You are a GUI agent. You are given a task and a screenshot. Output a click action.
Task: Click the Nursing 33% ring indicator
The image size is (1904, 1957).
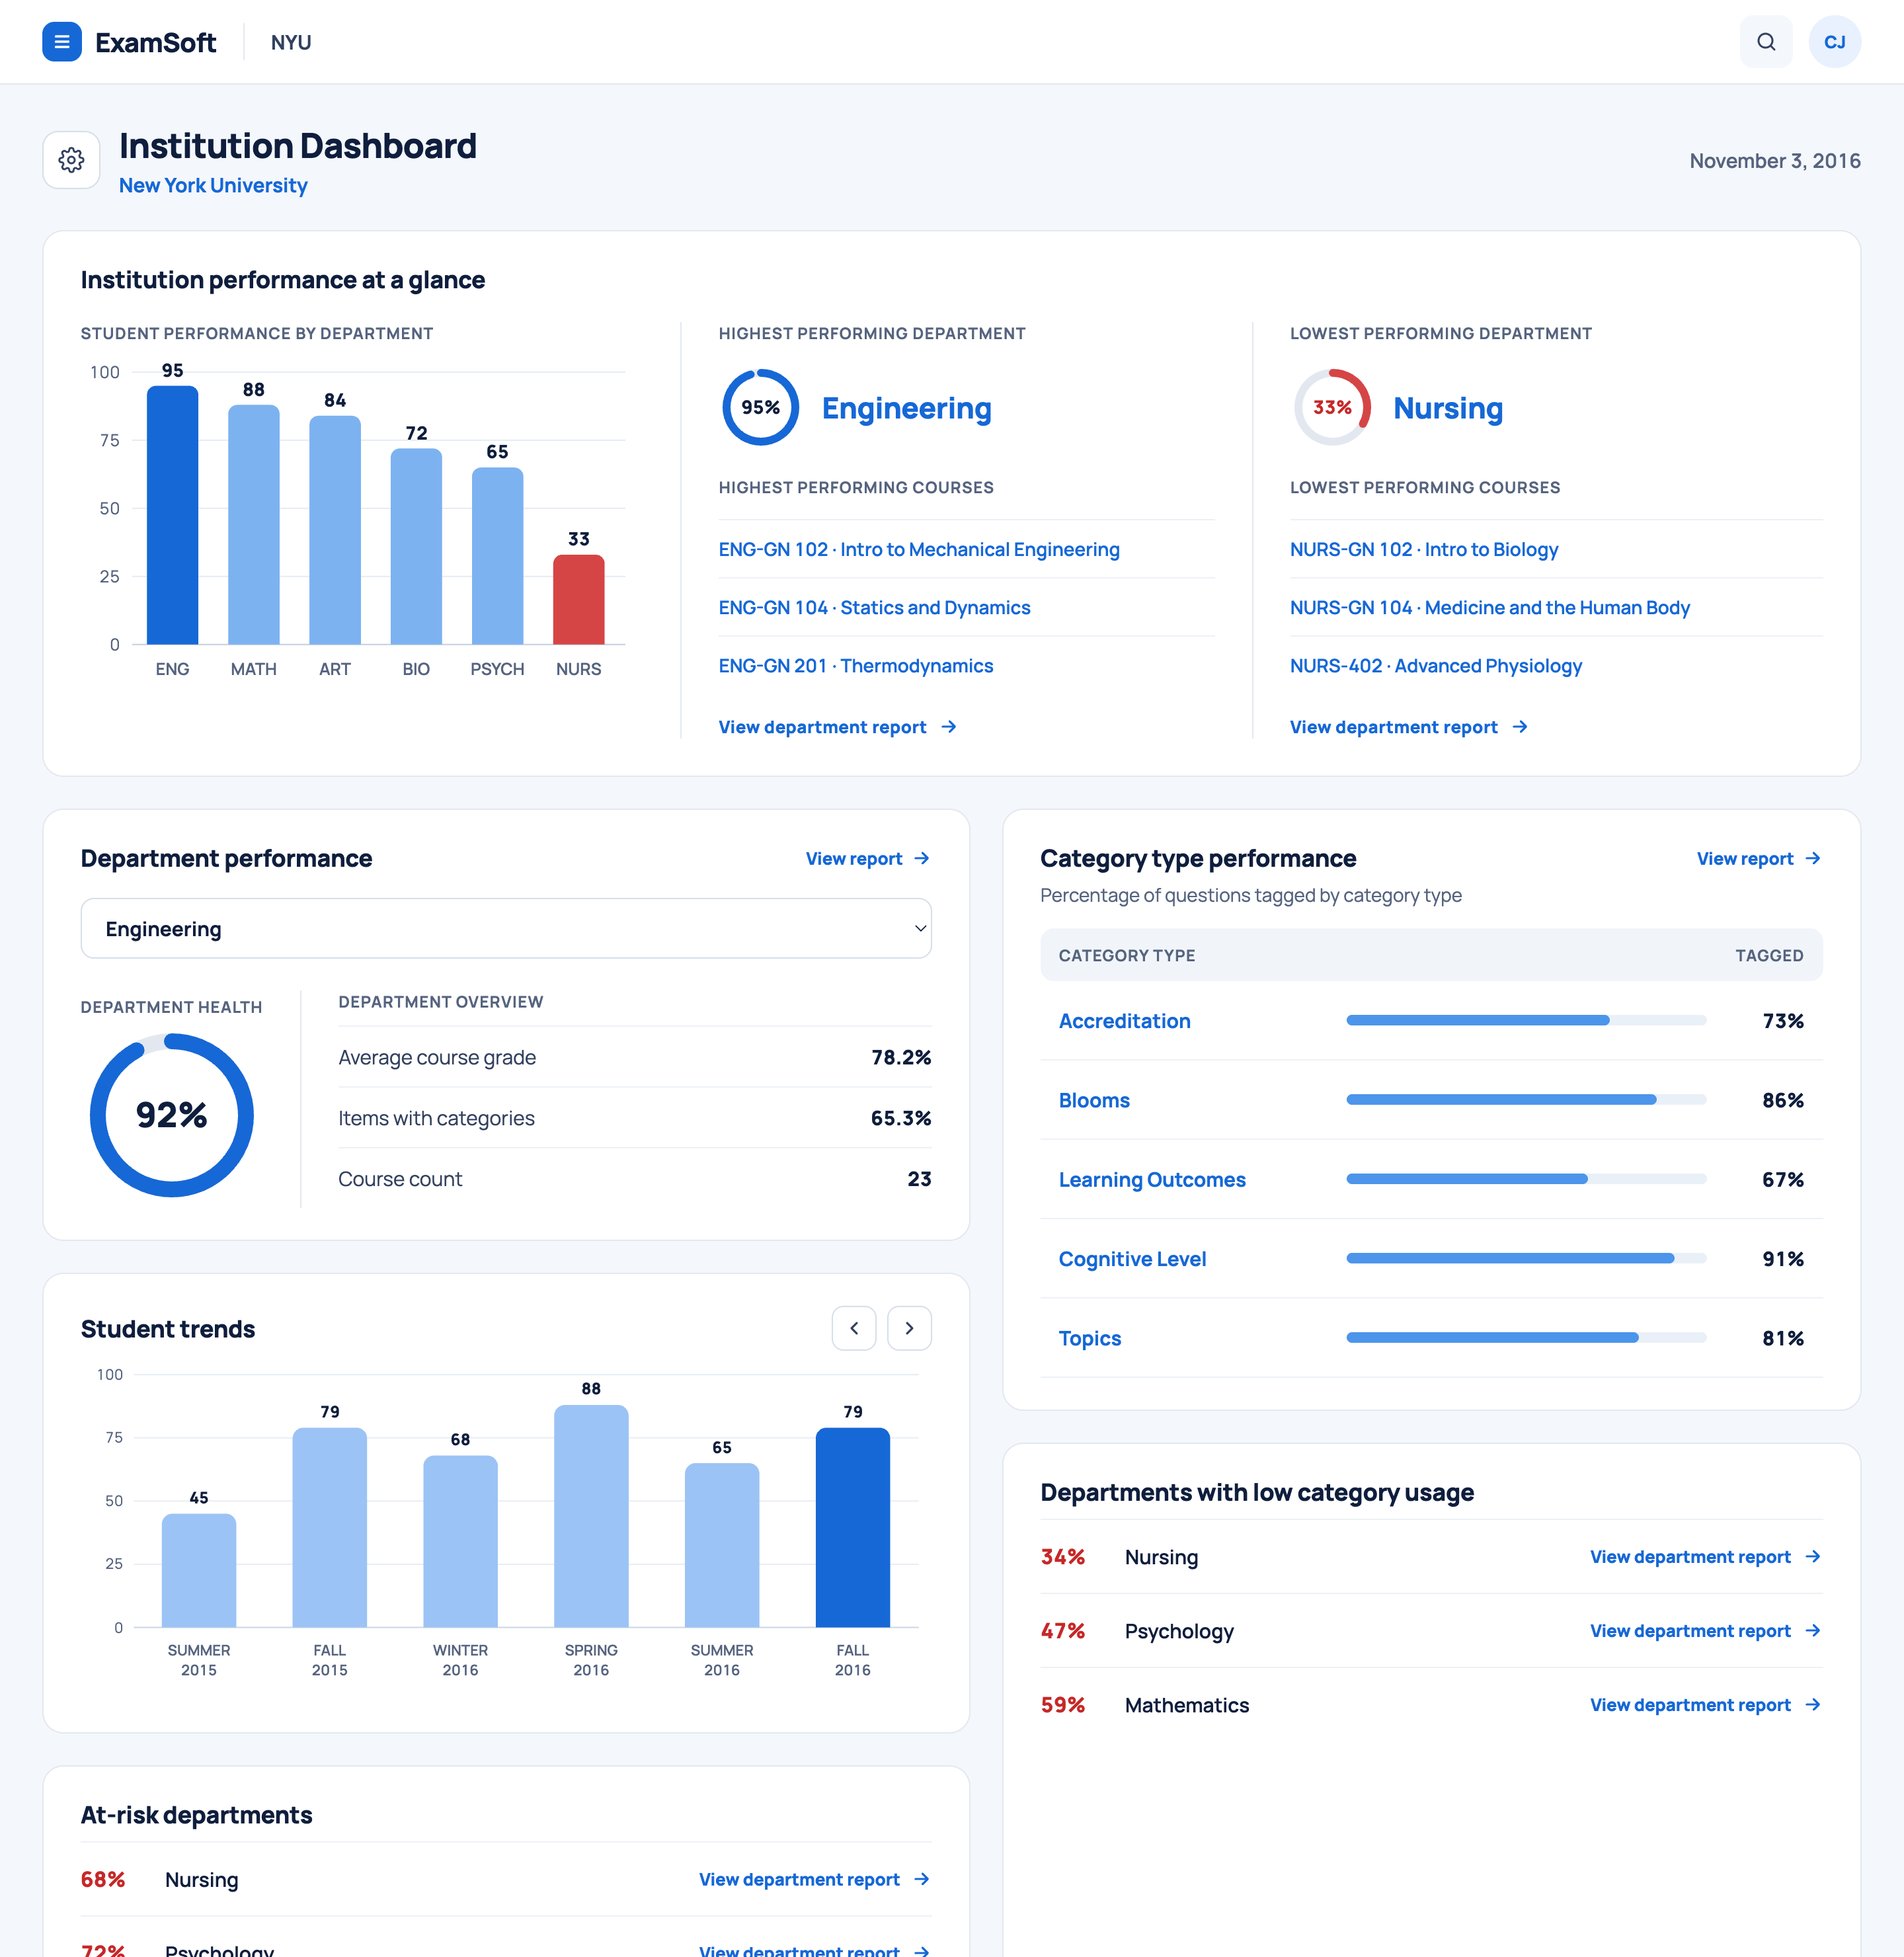click(1332, 407)
